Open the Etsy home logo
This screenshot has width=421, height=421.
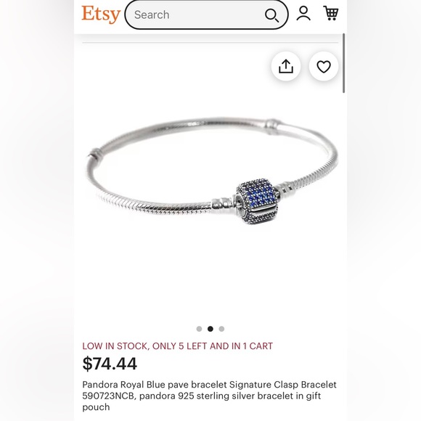[101, 15]
